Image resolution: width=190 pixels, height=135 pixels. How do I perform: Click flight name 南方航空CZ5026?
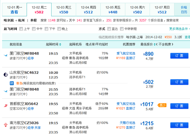pyautogui.click(x=24, y=123)
